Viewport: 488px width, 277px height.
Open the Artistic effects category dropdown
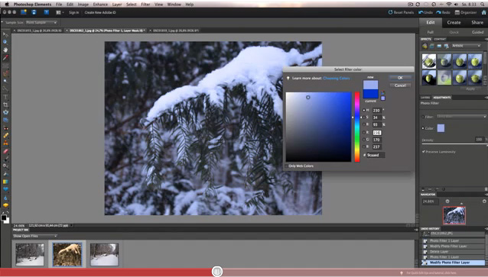point(467,46)
